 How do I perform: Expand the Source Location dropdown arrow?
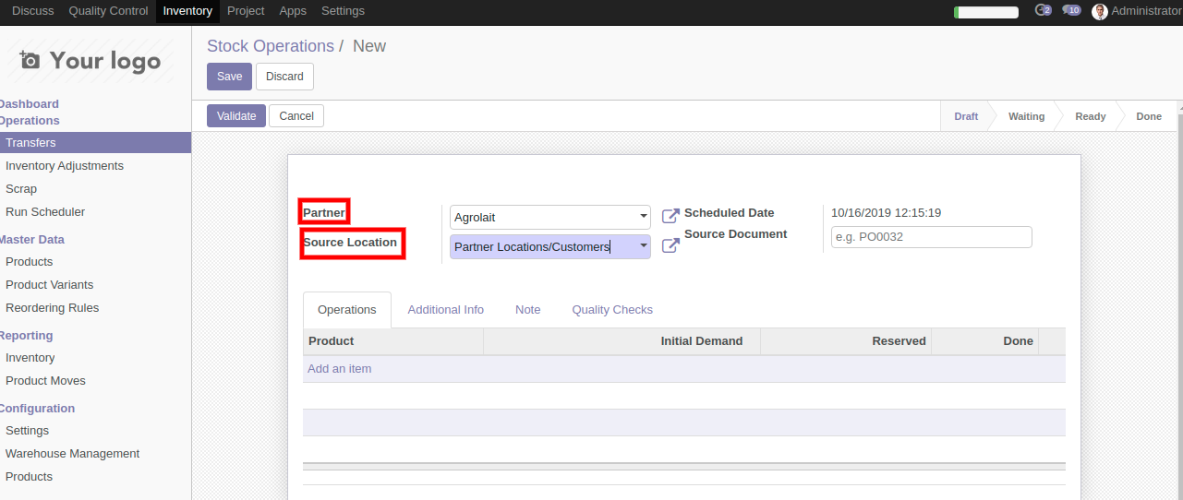click(643, 245)
